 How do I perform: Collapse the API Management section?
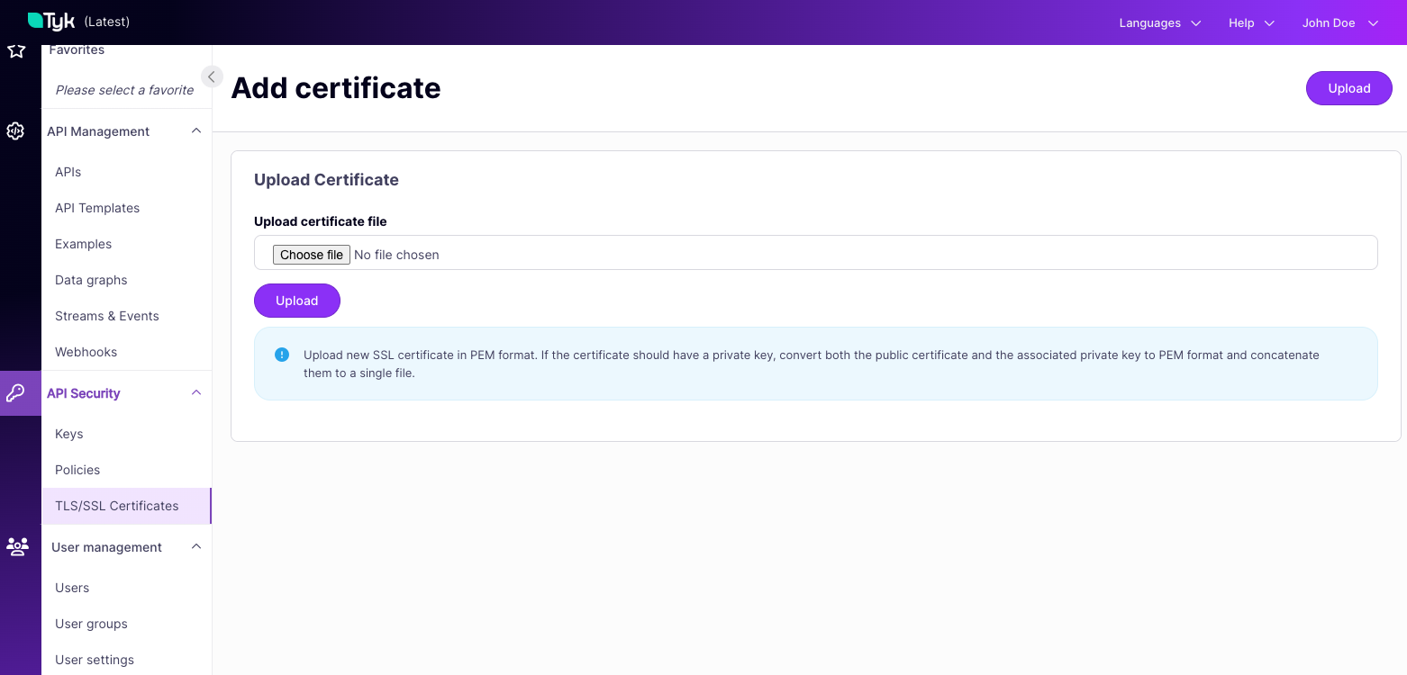(196, 130)
